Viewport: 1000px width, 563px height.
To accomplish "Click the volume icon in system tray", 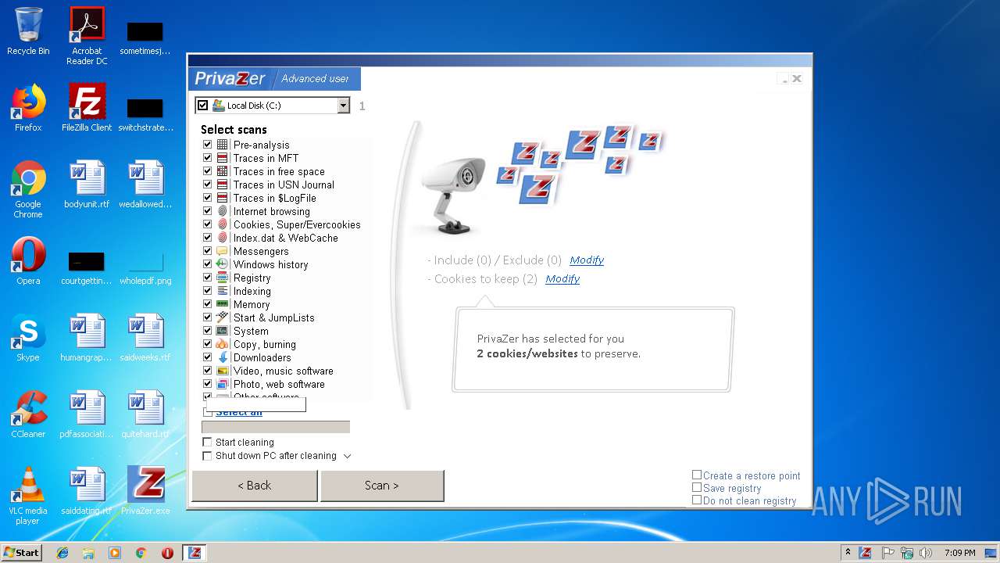I will click(925, 553).
